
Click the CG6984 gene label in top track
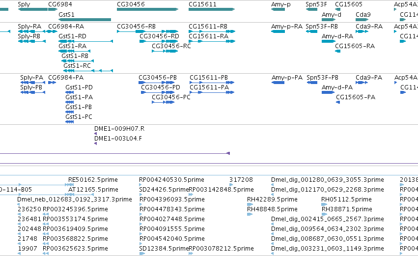pyautogui.click(x=60, y=4)
